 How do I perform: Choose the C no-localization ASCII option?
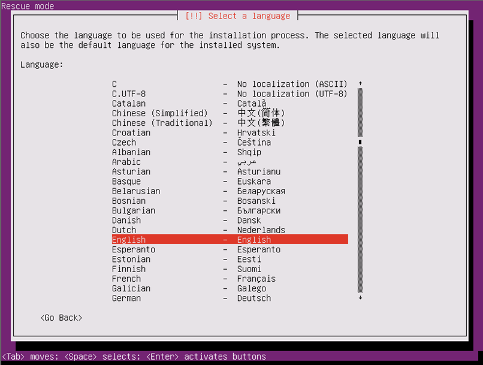click(x=230, y=84)
